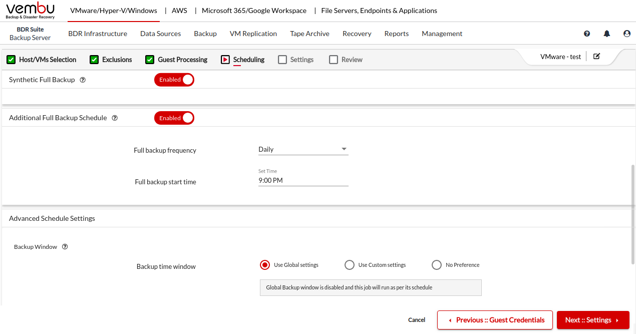Switch to Microsoft 365/Google Workspace tab

254,11
